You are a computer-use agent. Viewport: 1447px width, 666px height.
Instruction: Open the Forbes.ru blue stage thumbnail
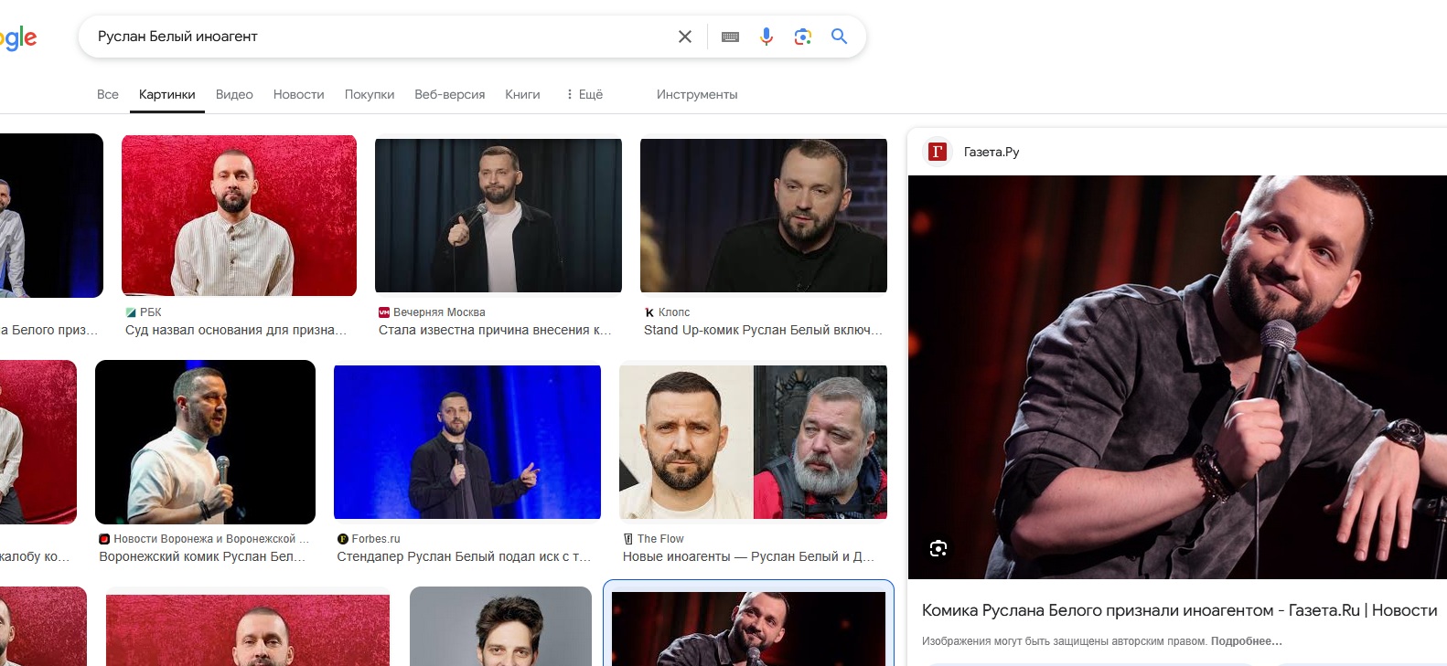466,442
